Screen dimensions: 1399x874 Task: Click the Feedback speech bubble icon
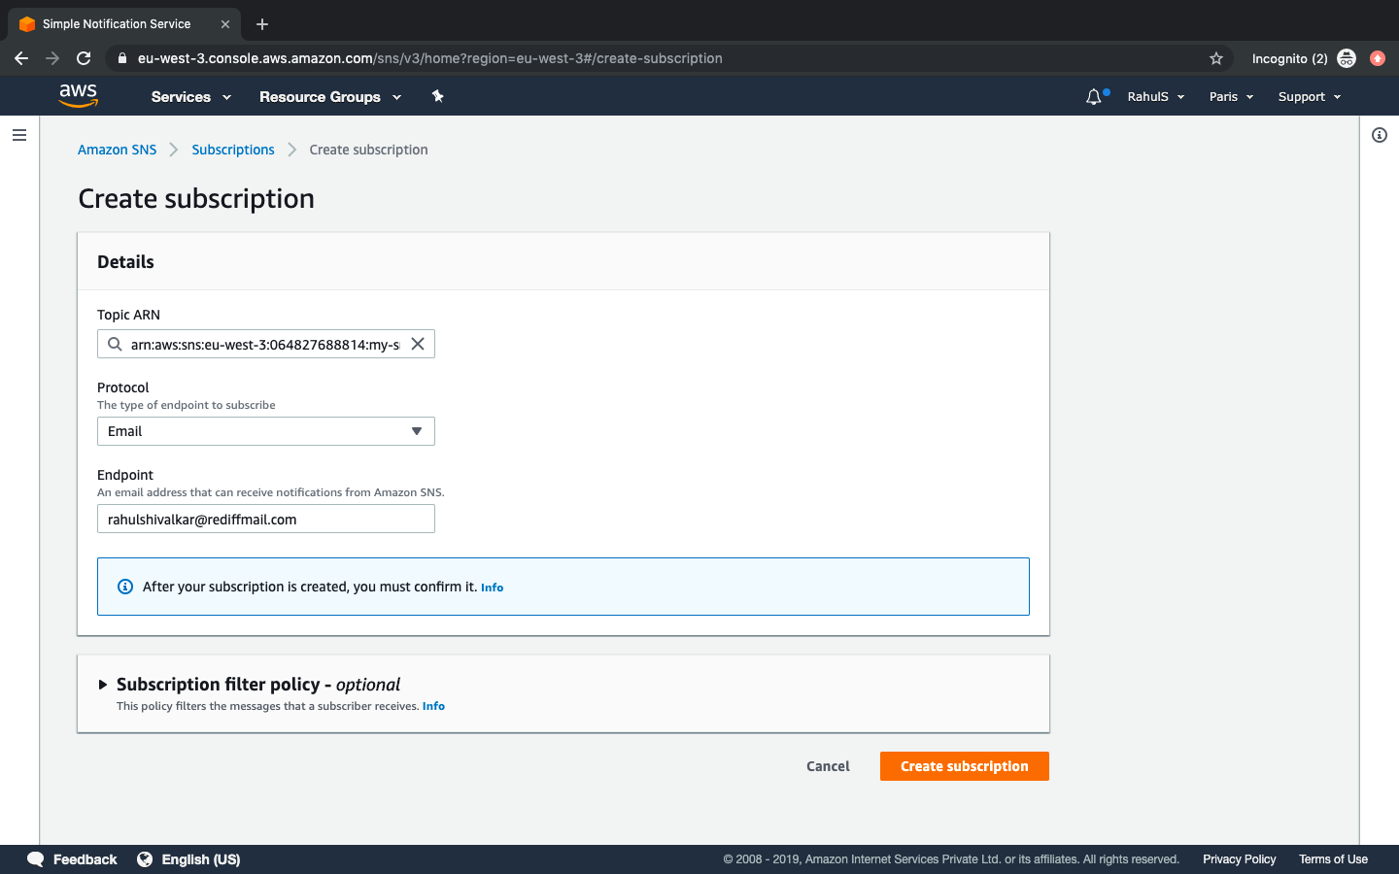coord(35,859)
